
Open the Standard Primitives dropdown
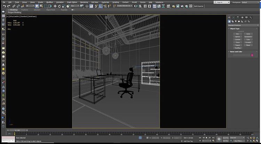tap(243, 25)
